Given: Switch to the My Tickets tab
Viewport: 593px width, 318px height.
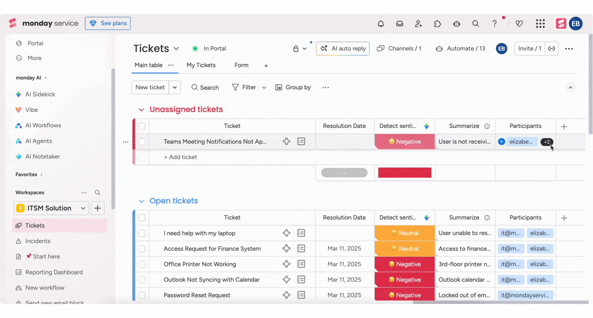Looking at the screenshot, I should tap(201, 65).
